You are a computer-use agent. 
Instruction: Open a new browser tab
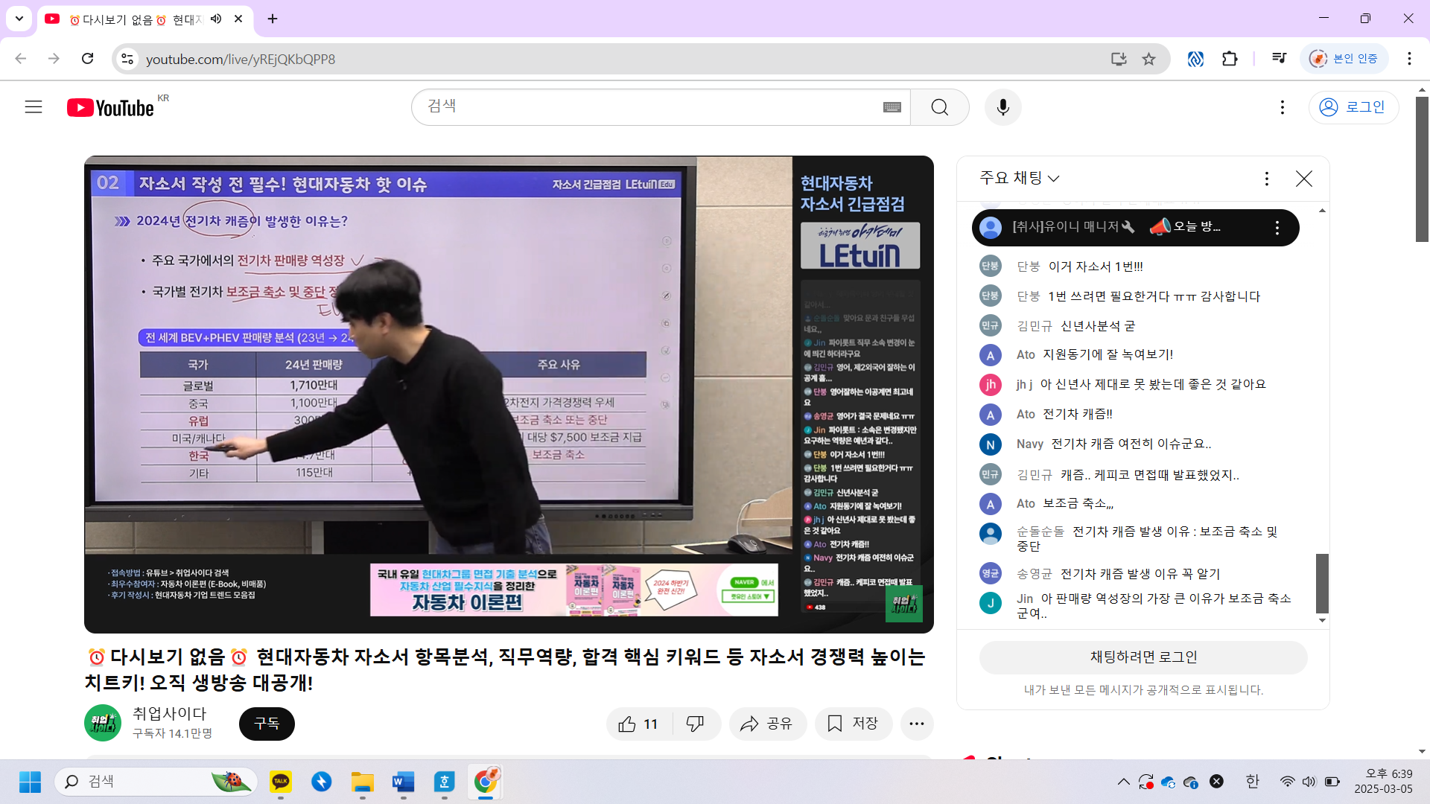point(273,19)
